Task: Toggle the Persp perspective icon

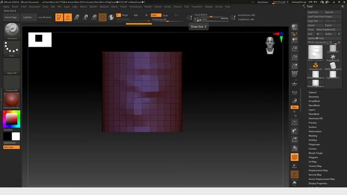Action: pos(294,74)
